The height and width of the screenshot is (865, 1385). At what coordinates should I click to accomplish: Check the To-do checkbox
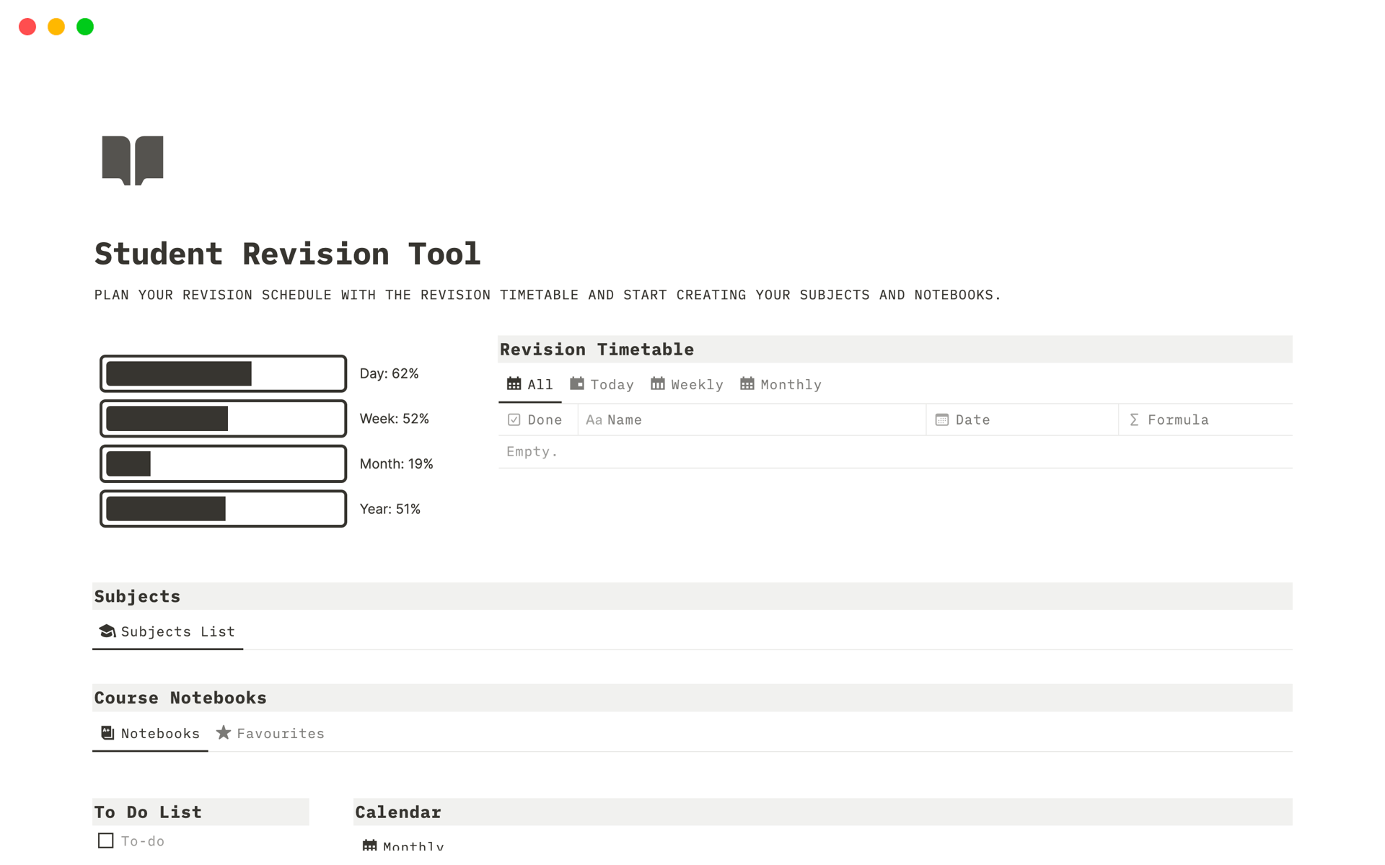pos(106,840)
